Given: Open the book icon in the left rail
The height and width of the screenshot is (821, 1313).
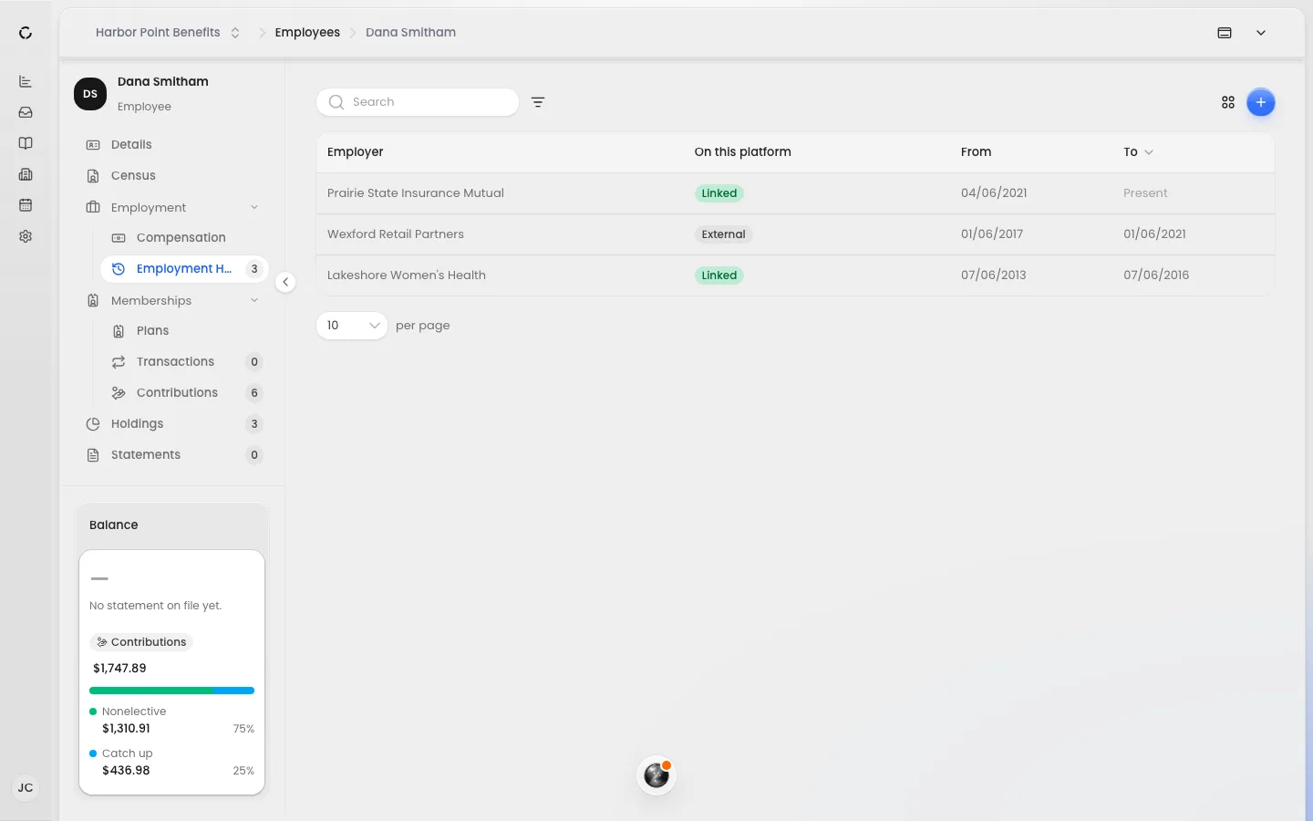Looking at the screenshot, I should tap(26, 143).
